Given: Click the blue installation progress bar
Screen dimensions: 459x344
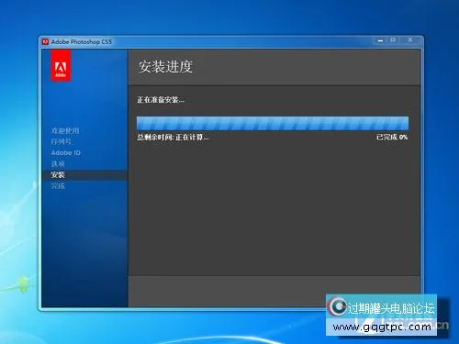Looking at the screenshot, I should (273, 123).
